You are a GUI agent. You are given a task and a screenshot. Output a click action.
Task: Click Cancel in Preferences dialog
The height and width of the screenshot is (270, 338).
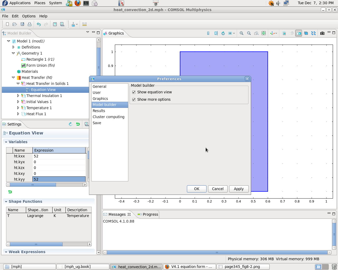[218, 189]
